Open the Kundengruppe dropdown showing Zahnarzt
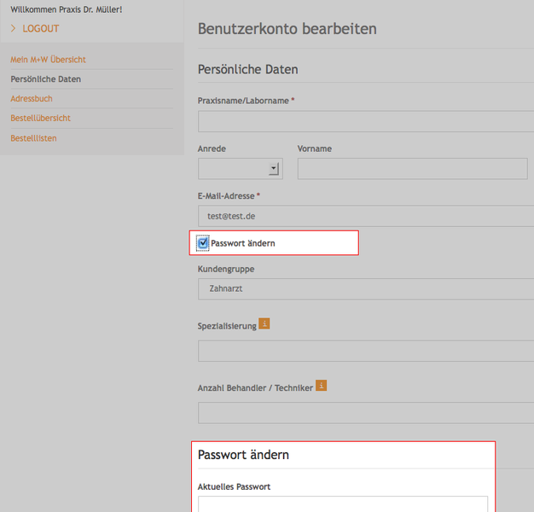Screen dimensions: 534x512 click(x=367, y=289)
